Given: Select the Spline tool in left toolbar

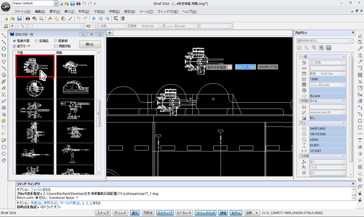Looking at the screenshot, I should (x=4, y=101).
